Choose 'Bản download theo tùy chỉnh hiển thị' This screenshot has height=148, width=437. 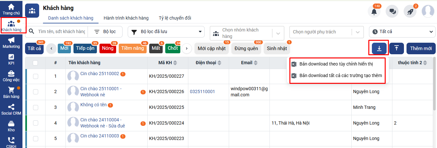(x=336, y=64)
